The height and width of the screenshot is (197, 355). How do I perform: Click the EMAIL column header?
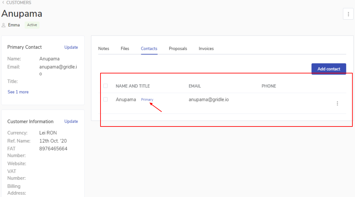pos(195,86)
